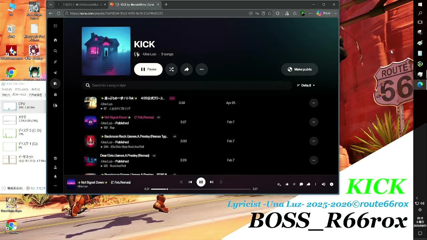Play the Backroom Rock song thumbnail

point(90,141)
